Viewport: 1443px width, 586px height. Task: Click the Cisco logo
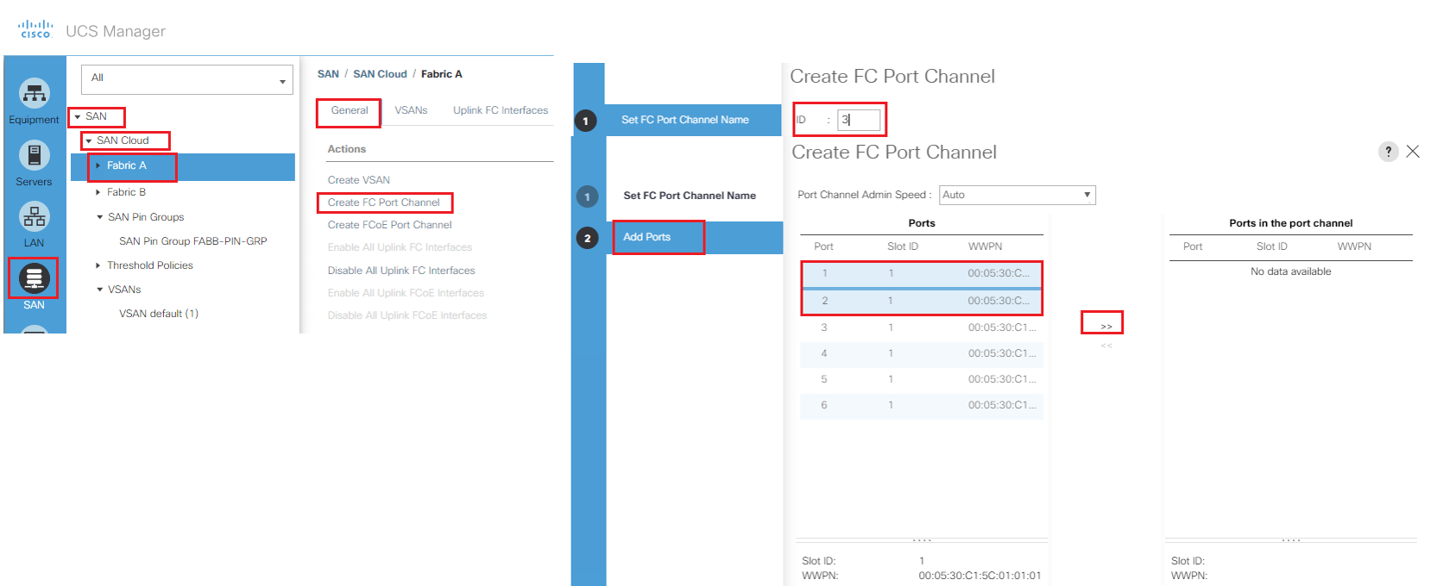coord(35,30)
